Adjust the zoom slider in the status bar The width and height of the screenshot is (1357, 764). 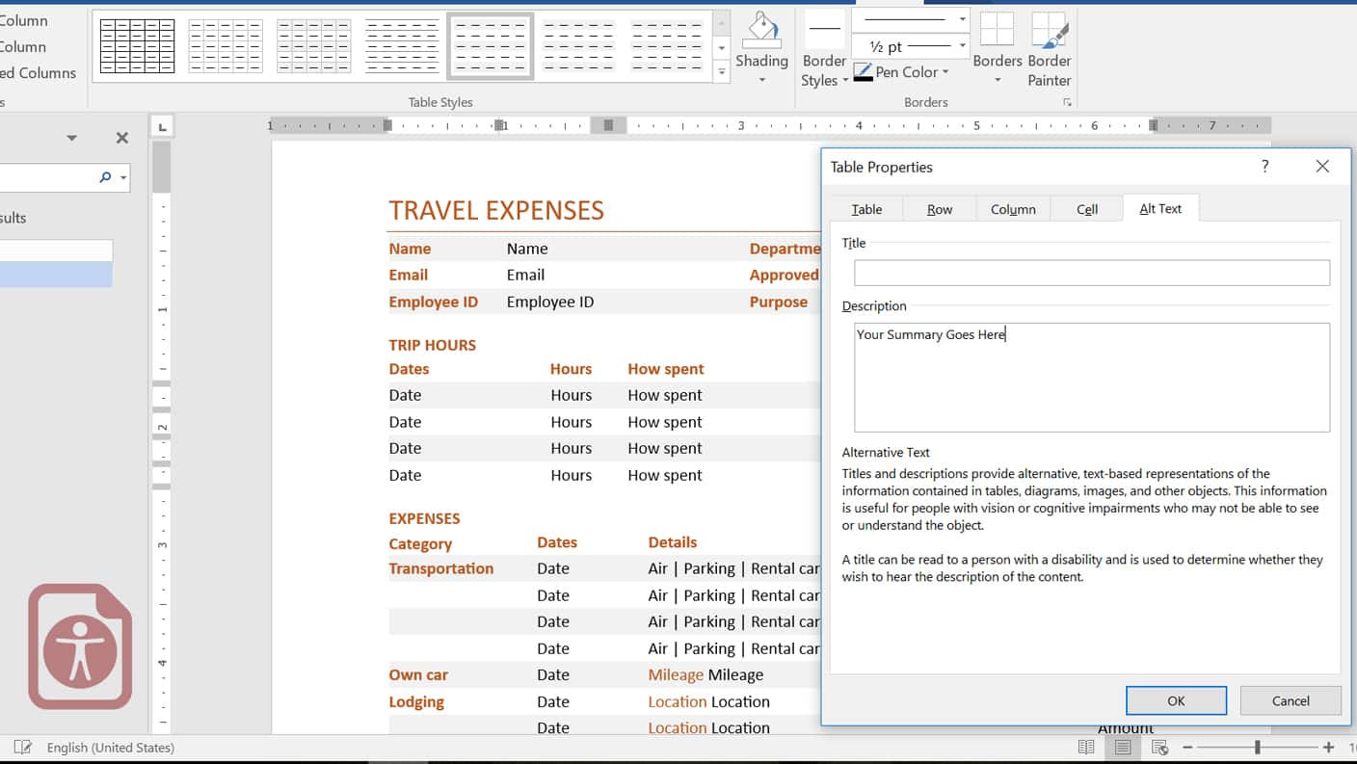coord(1258,747)
